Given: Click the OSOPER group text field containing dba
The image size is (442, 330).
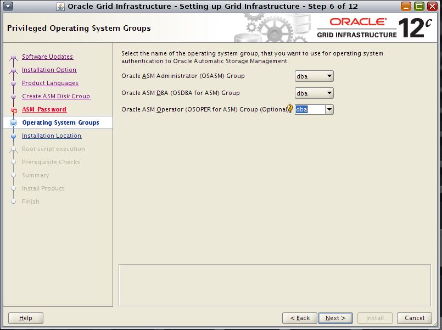Looking at the screenshot, I should [x=310, y=109].
